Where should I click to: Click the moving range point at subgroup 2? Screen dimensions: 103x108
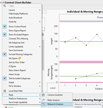tap(76, 79)
